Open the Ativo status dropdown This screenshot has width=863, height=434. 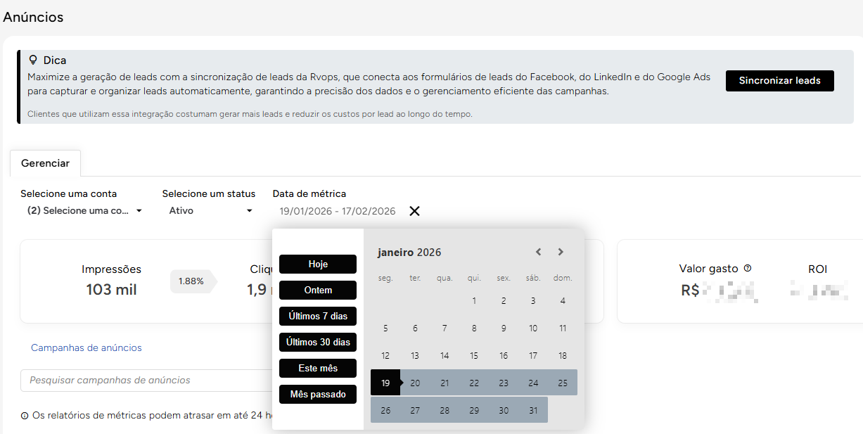(x=210, y=211)
